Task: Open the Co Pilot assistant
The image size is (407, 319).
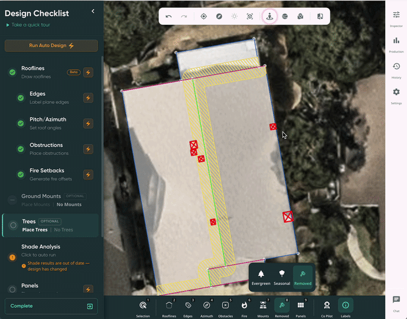Action: point(327,305)
